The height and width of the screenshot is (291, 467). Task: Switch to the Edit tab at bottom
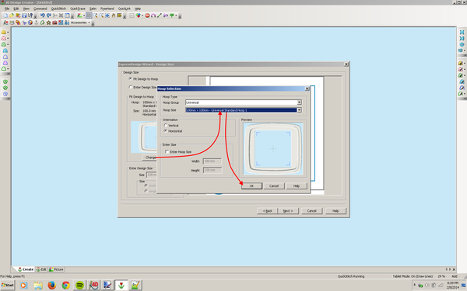coord(41,269)
